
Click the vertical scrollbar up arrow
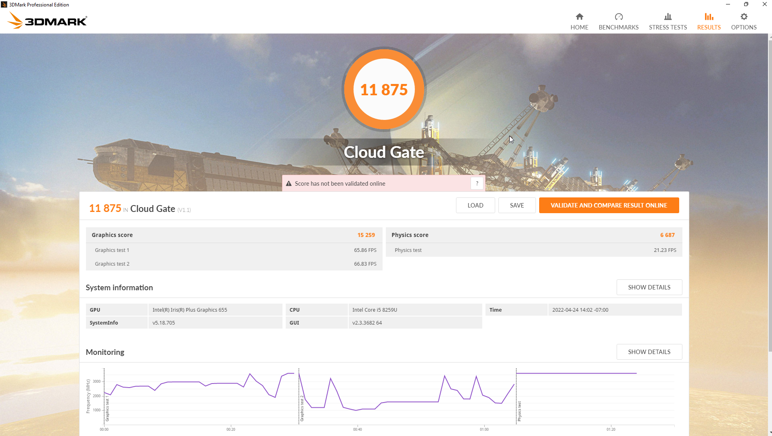click(x=770, y=37)
